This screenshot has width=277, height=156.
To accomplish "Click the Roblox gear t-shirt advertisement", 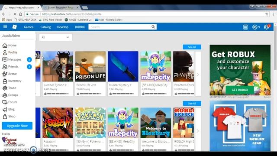I will [x=240, y=126].
